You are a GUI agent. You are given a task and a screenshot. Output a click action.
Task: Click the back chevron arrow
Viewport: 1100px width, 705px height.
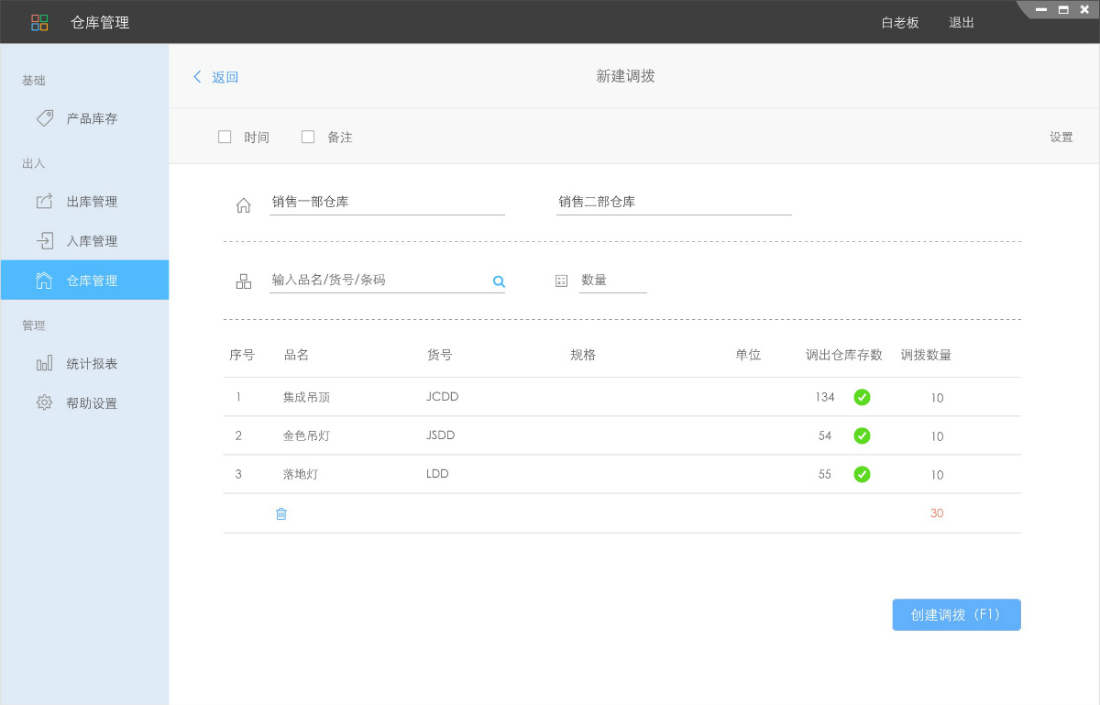point(197,77)
